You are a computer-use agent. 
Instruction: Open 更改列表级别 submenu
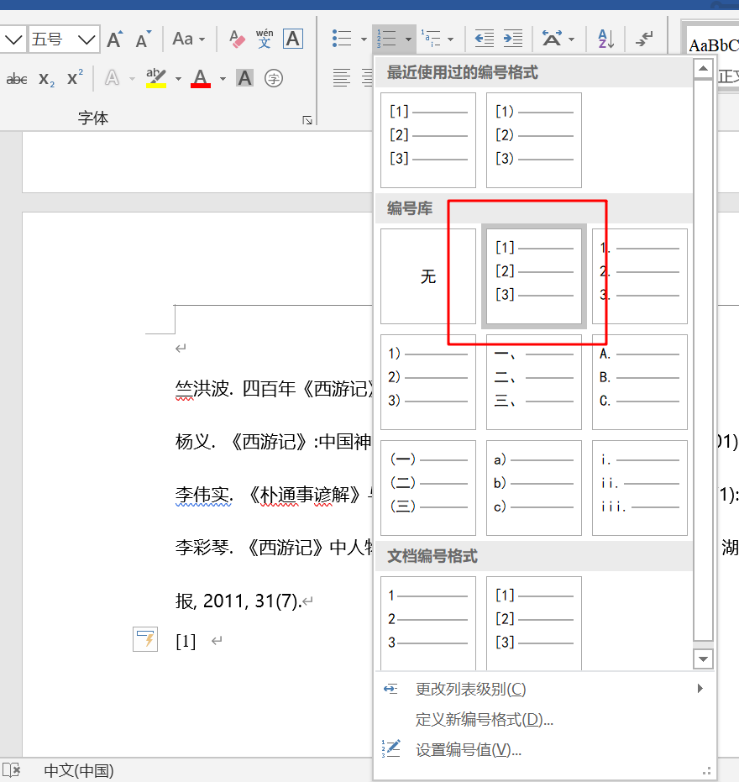click(543, 689)
